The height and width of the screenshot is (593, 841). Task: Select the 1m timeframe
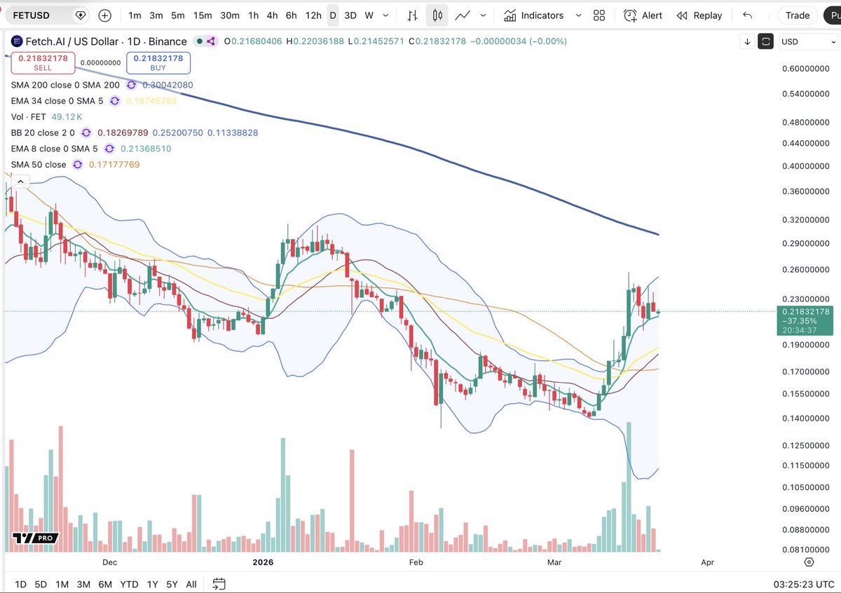(x=135, y=15)
